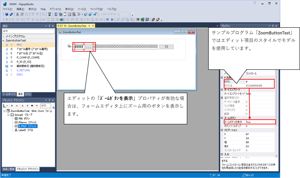
Task: Open the オプション menu
Action: (55, 9)
